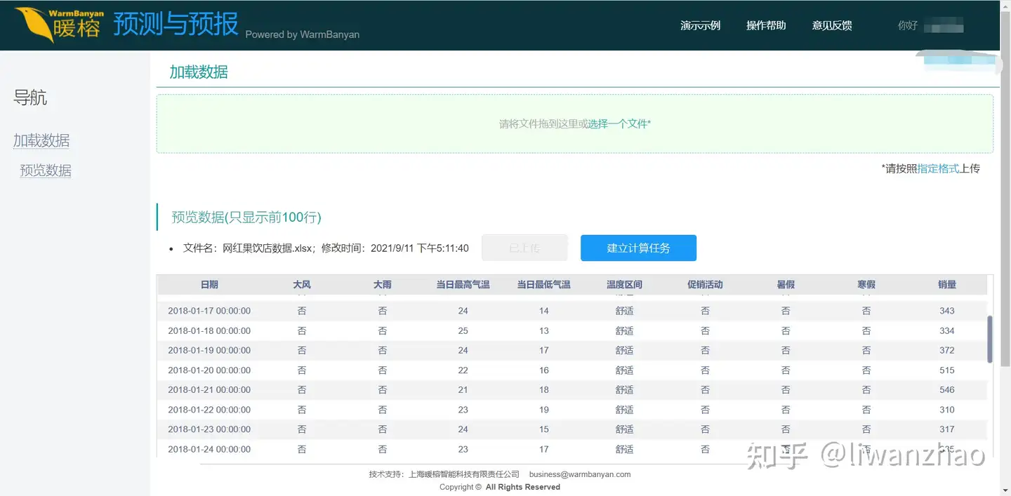1011x496 pixels.
Task: Click sales value 546
Action: [x=947, y=390]
